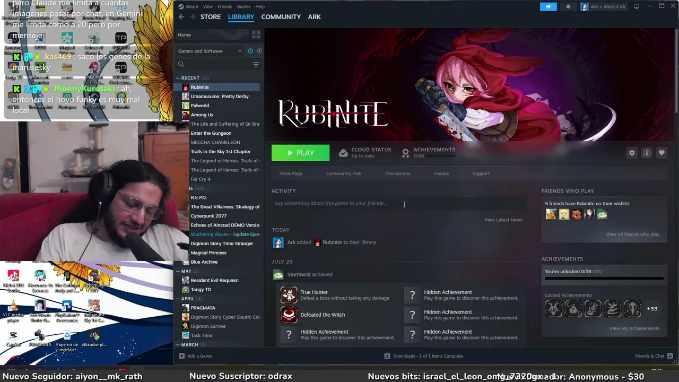
Task: Click View My Achievements link
Action: (x=634, y=328)
